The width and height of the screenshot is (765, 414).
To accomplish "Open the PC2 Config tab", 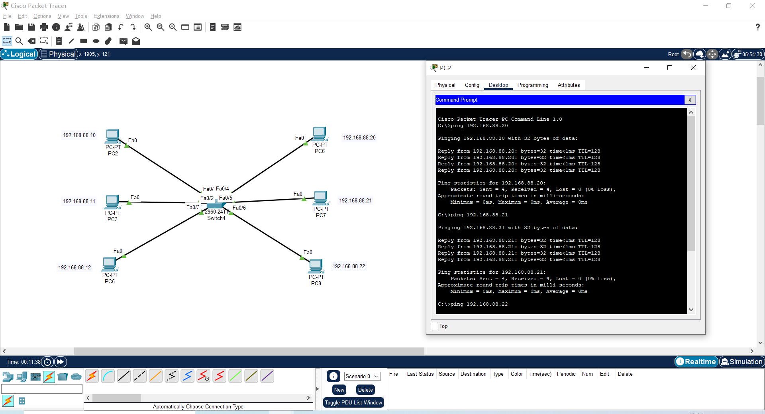I will click(472, 85).
